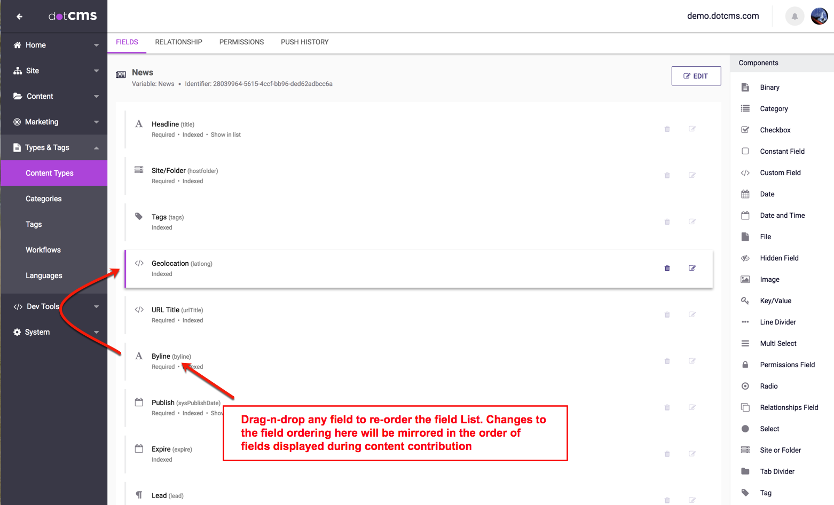Select the Custom Field code icon

(745, 172)
